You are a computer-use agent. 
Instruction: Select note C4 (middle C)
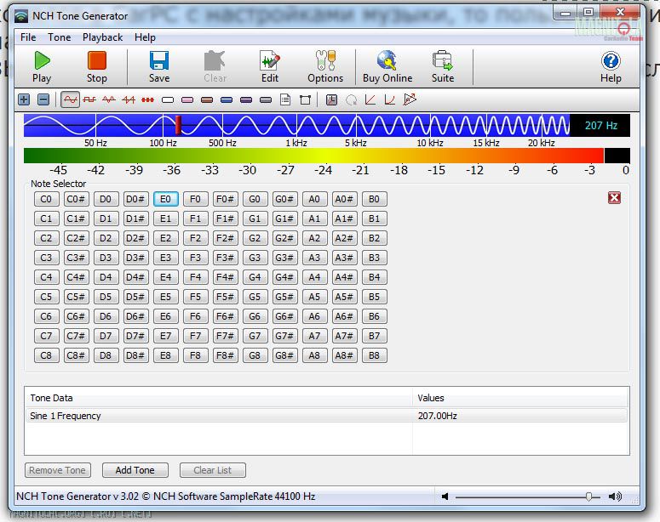(x=46, y=277)
